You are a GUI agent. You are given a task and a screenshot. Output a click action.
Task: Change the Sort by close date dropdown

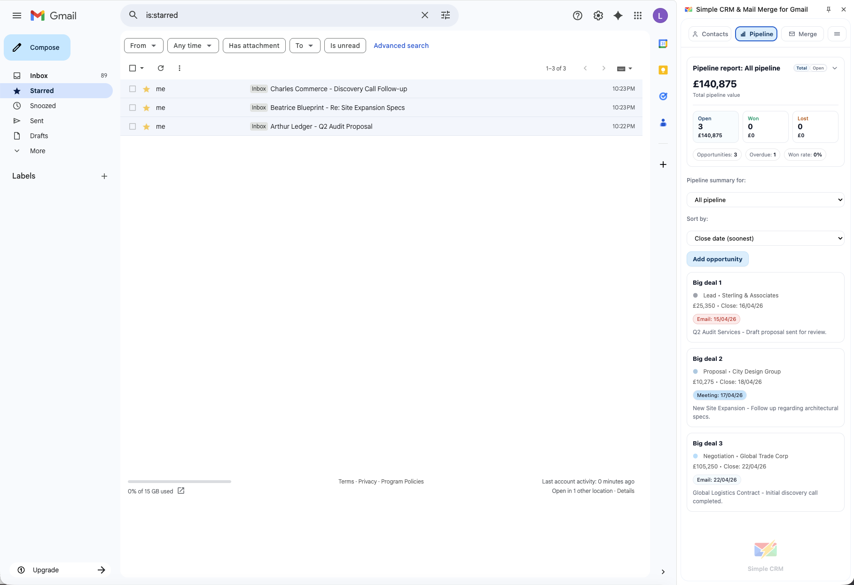[x=765, y=238]
